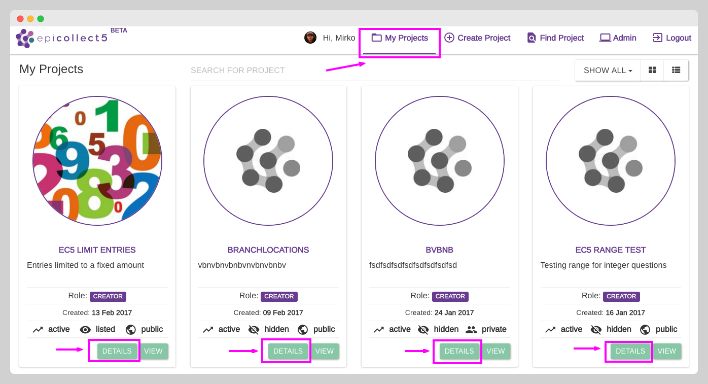708x384 pixels.
Task: Open the EC5 RANGE TEST project title link
Action: [x=611, y=250]
